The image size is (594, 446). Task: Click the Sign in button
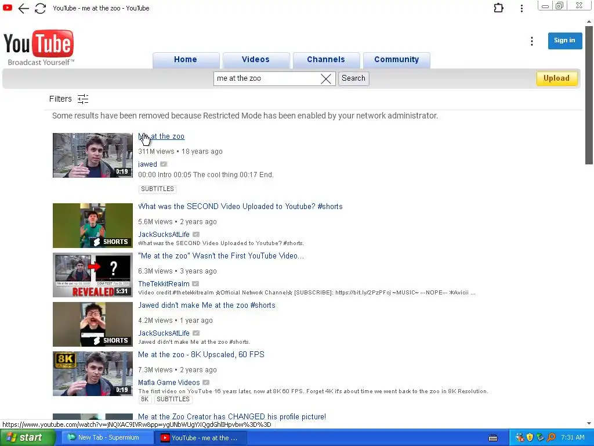[564, 41]
